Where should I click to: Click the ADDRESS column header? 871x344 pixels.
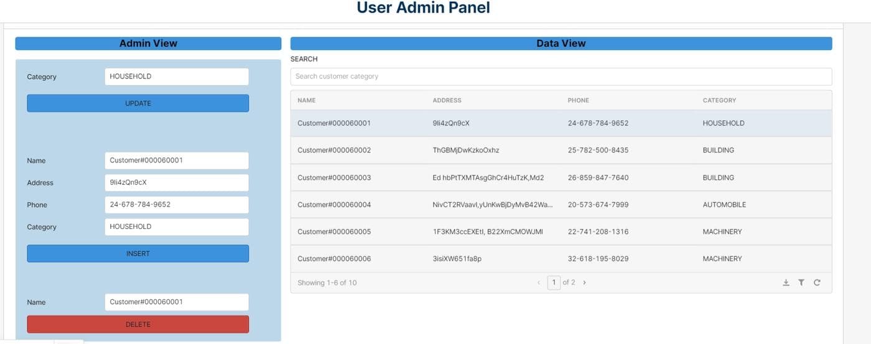(x=447, y=100)
